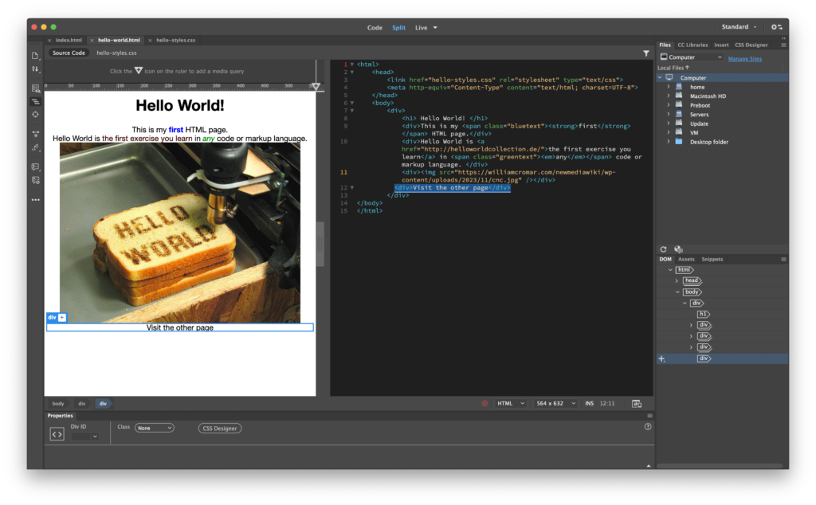Screen dimensions: 816x505
Task: Switch to Code view
Action: coord(375,27)
